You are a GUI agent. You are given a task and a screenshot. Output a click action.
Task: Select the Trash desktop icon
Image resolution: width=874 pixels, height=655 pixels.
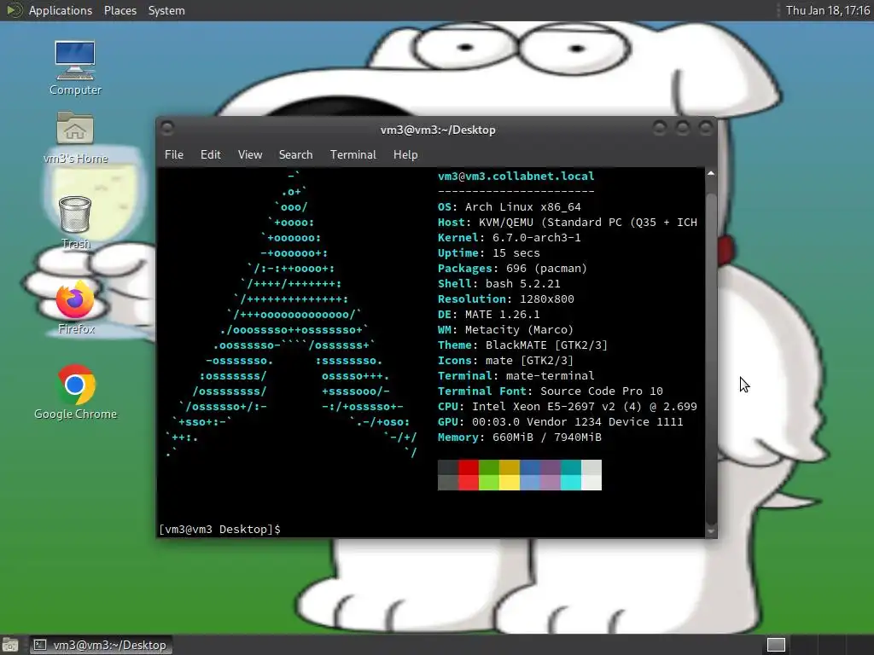75,223
